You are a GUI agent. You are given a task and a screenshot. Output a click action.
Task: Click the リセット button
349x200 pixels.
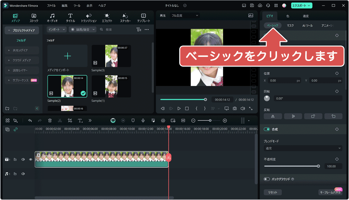[x=272, y=192]
